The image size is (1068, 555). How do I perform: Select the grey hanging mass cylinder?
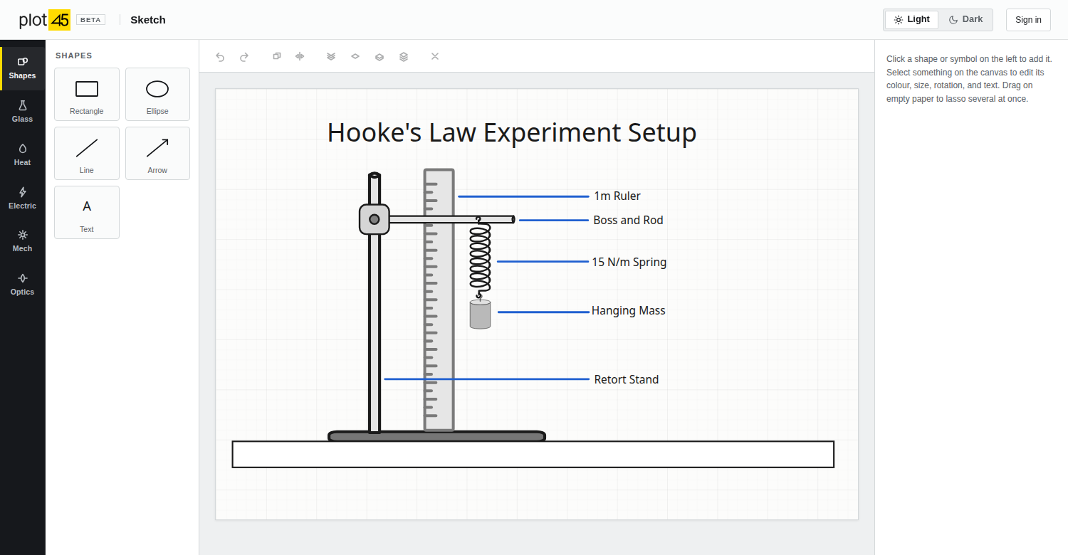480,314
